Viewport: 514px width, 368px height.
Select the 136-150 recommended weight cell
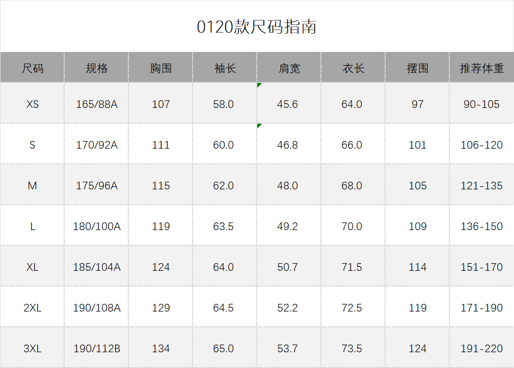point(481,227)
